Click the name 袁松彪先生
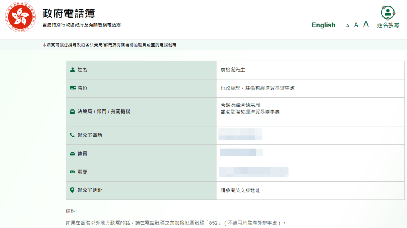The image size is (407, 228). 233,70
